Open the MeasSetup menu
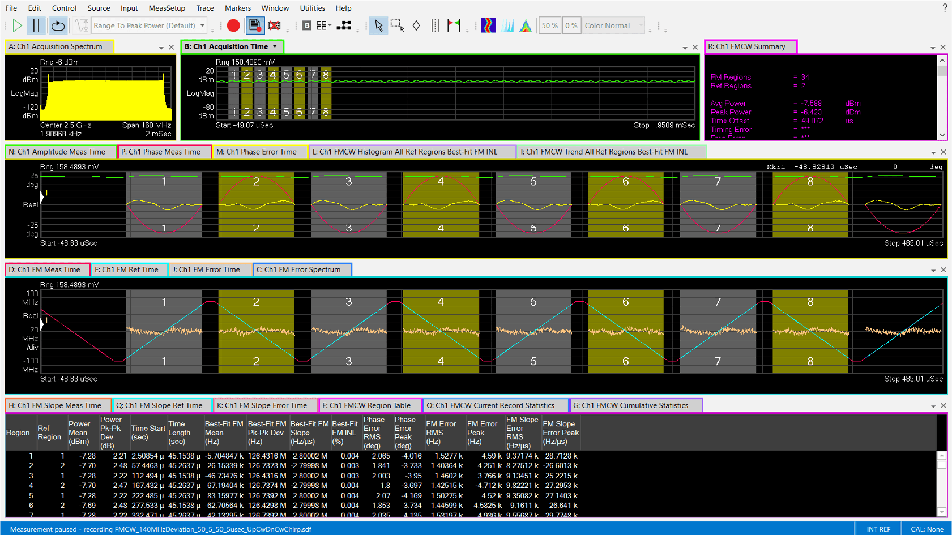 [x=167, y=8]
